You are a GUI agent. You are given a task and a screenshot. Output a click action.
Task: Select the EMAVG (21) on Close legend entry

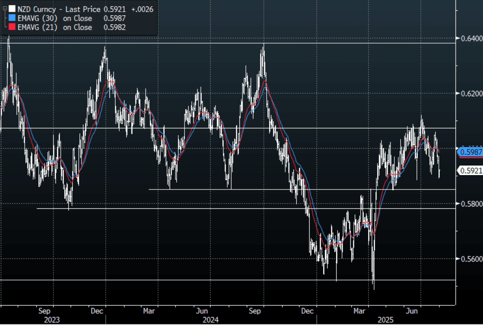(54, 27)
